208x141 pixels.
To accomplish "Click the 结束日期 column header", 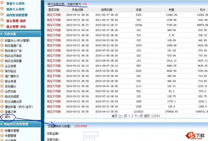I will point(107,10).
